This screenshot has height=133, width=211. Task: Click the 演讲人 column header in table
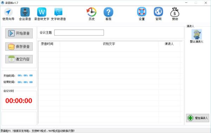coord(169,44)
